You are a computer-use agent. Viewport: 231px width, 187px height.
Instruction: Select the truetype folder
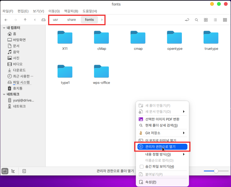(211, 41)
